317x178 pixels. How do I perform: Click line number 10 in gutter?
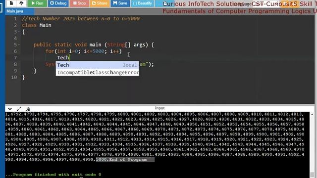click(x=14, y=77)
